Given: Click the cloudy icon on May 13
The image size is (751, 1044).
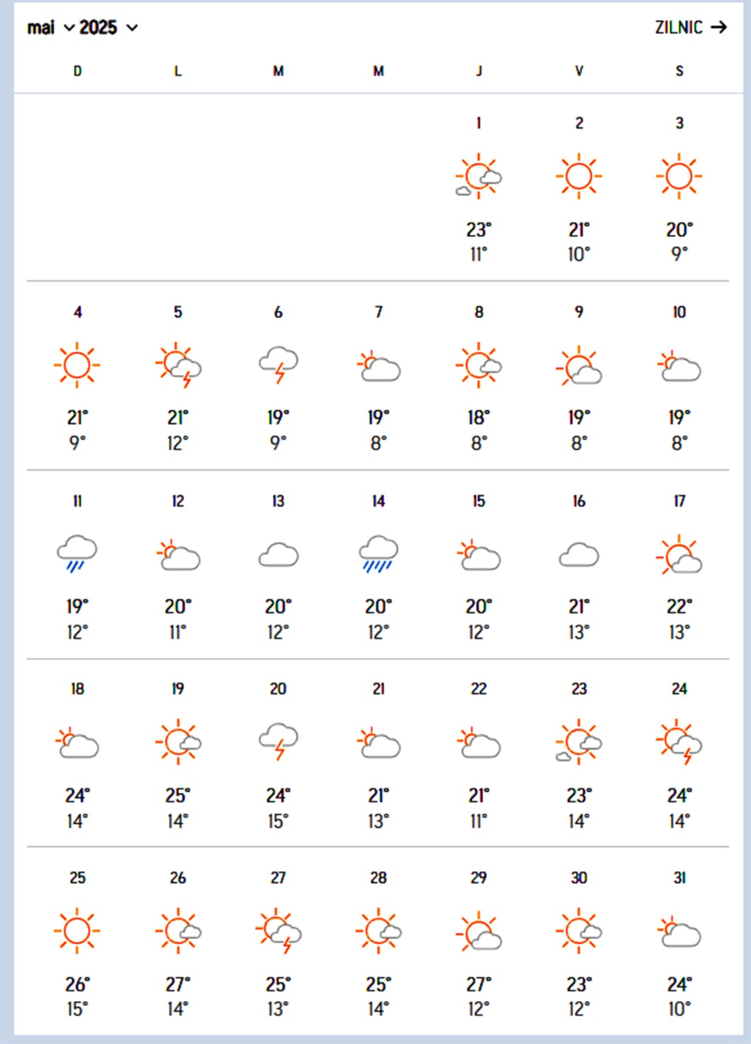Looking at the screenshot, I should click(278, 555).
